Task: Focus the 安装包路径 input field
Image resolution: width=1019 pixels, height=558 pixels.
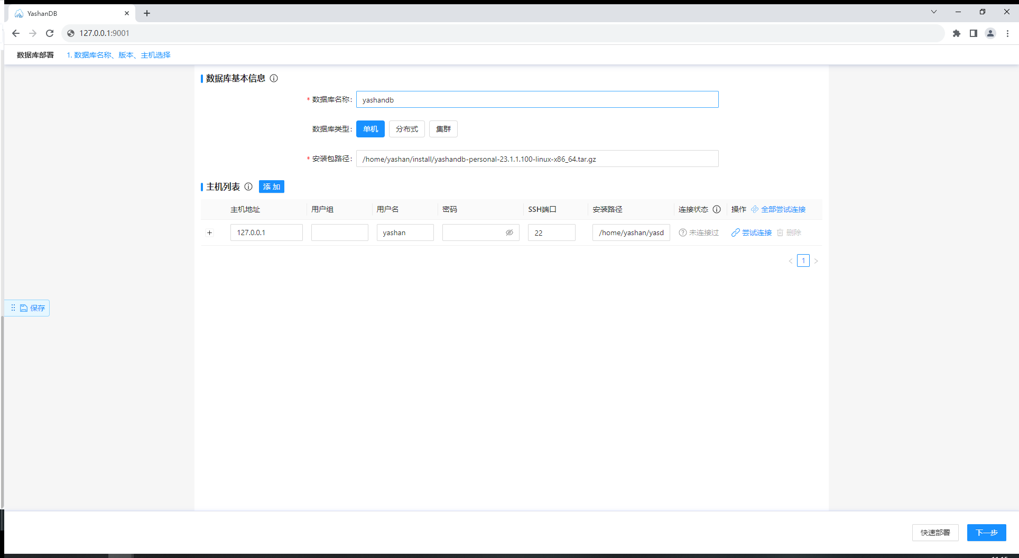Action: [538, 159]
